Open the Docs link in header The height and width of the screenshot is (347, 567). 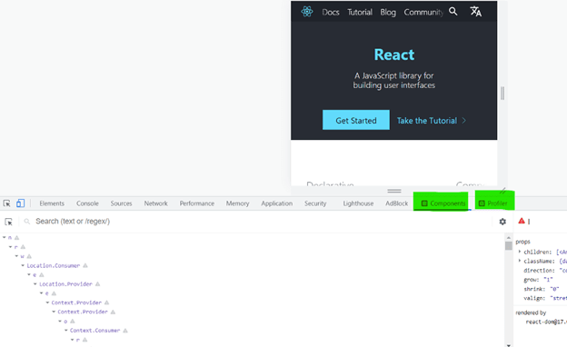[331, 13]
